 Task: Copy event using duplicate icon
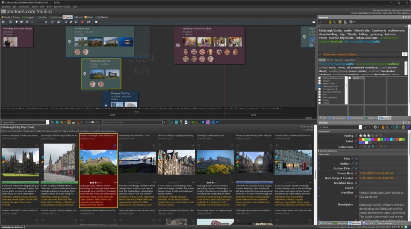click(76, 22)
